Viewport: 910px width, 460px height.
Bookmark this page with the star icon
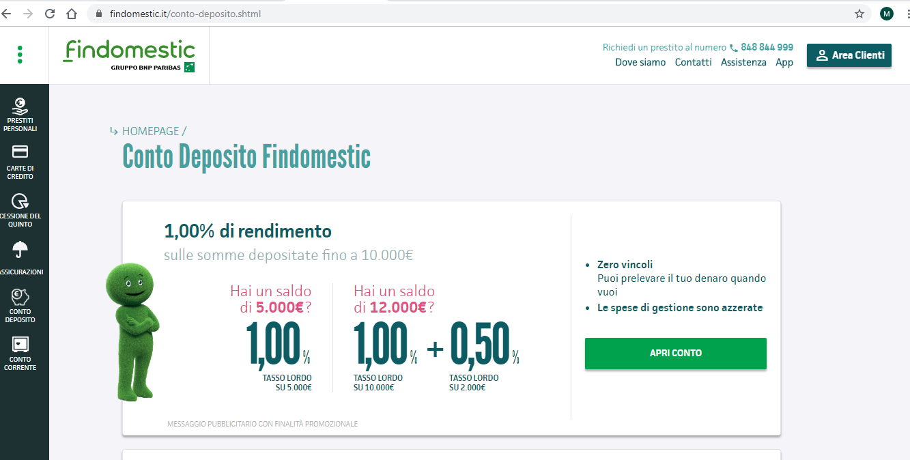[859, 14]
